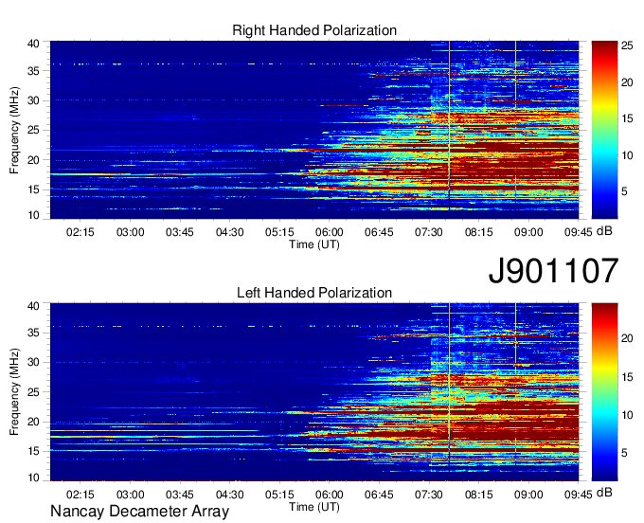Click the 25 MHz tick of Left Handed plot
Viewport: 644px width, 523px height.
click(x=34, y=392)
